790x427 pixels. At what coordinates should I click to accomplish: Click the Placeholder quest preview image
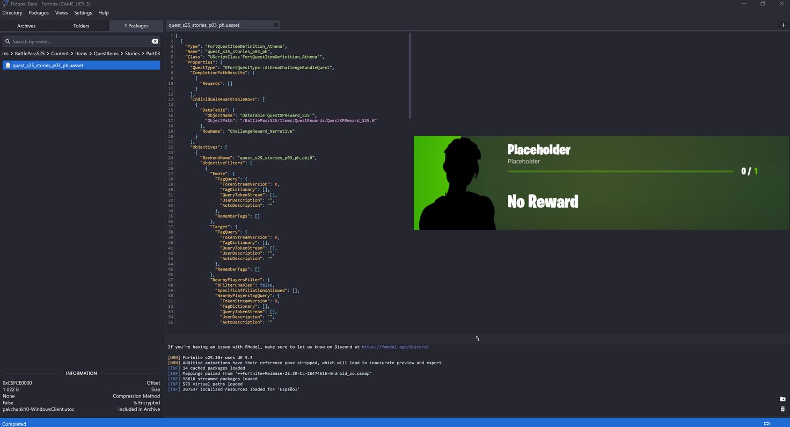(x=601, y=183)
